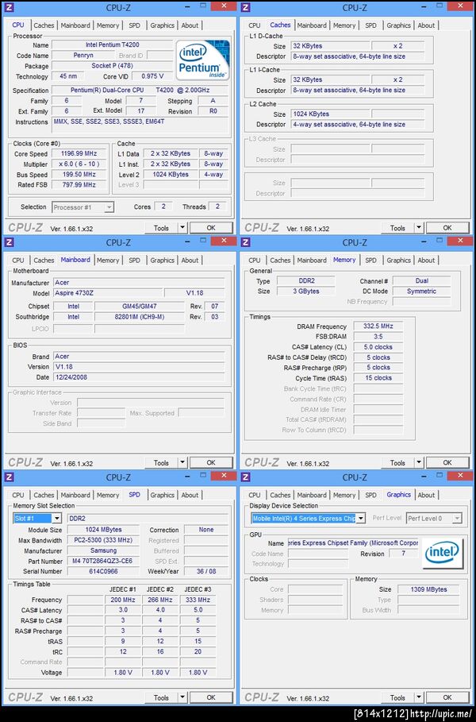
Task: Click the Chipset GM45/GM47 value
Action: pyautogui.click(x=140, y=307)
